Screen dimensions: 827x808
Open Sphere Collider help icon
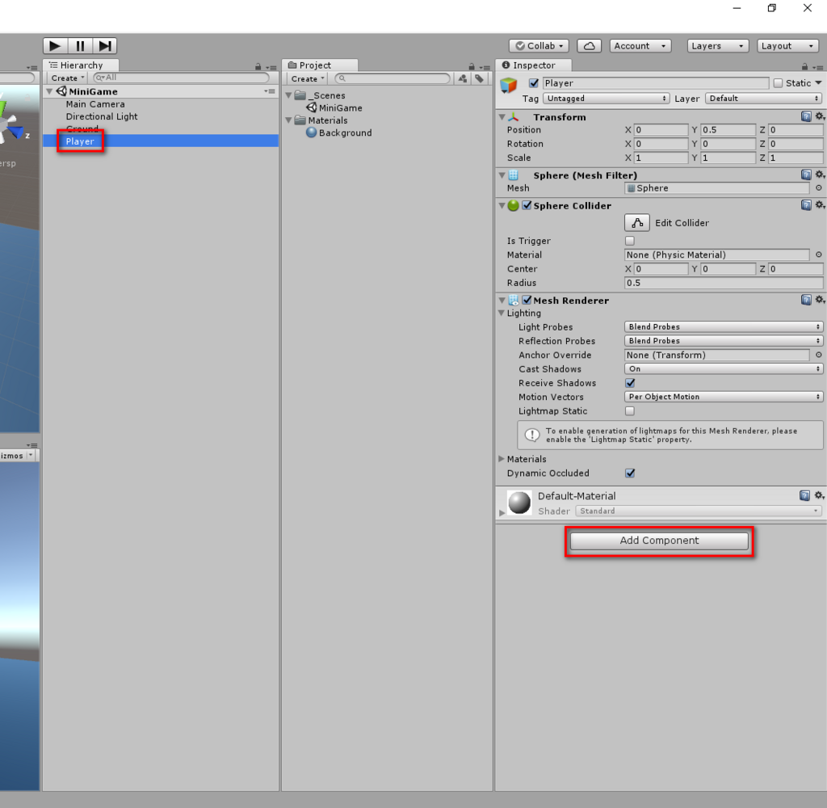[x=806, y=204]
